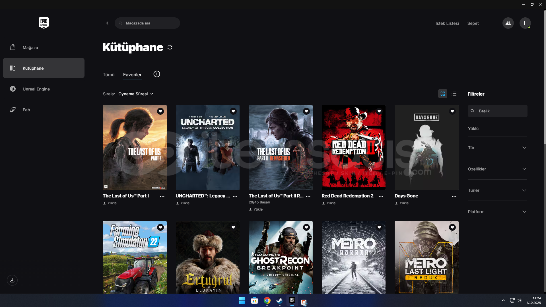Launch Google Chrome from taskbar
Image resolution: width=546 pixels, height=307 pixels.
click(267, 301)
